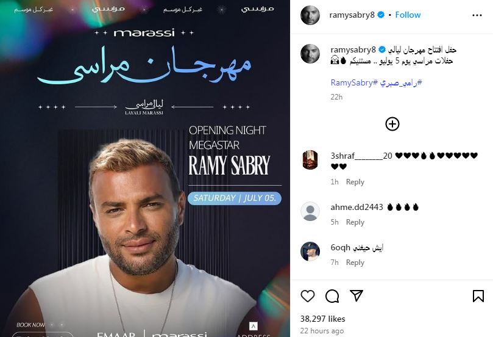Screen dimensions: 493x337
Task: Reply to ahme.dd2443 comment
Action: tap(355, 222)
